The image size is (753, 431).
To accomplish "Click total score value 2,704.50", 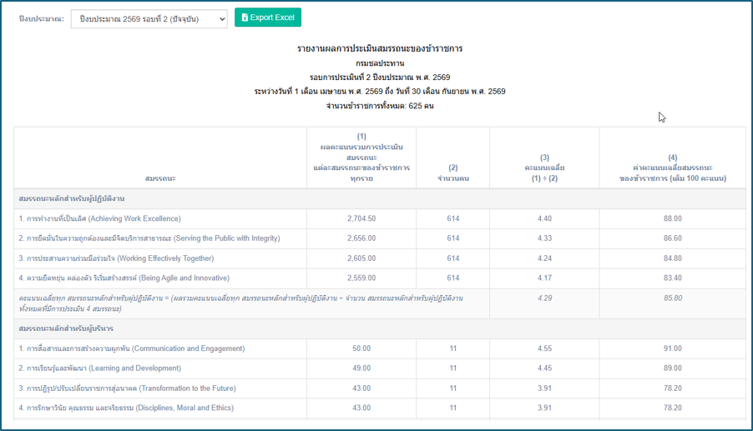I will [x=361, y=218].
